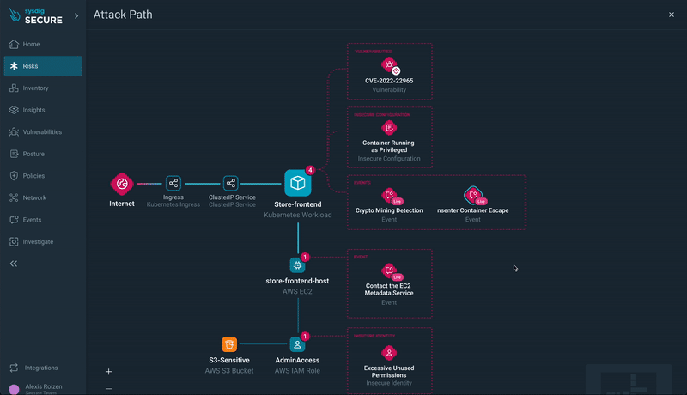Select the Internet node icon

pos(122,184)
